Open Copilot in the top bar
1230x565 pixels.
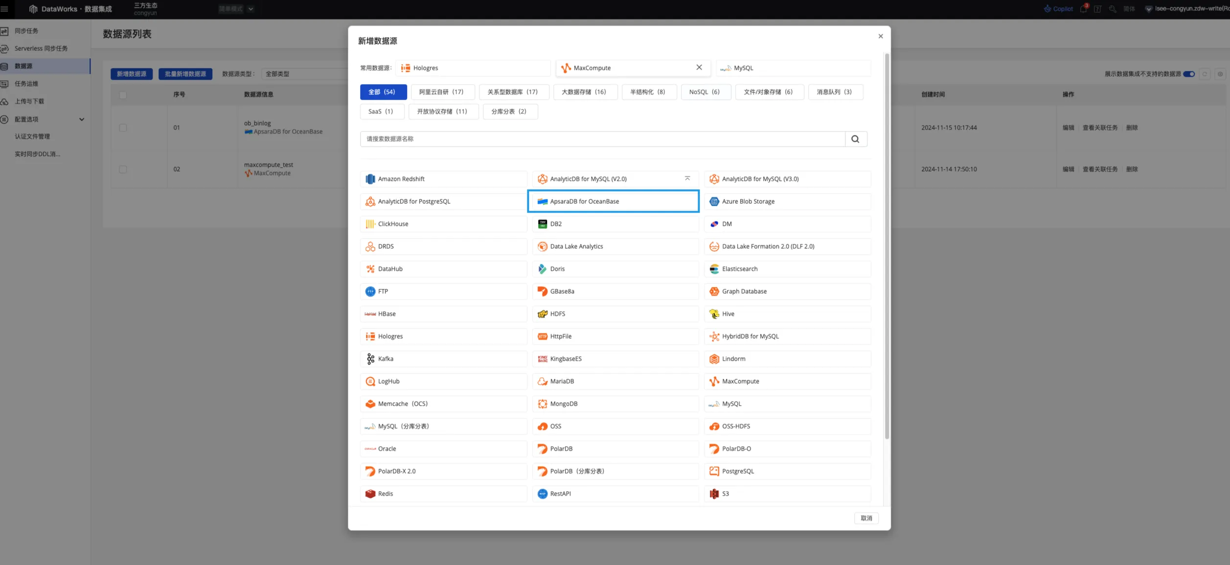pyautogui.click(x=1058, y=9)
